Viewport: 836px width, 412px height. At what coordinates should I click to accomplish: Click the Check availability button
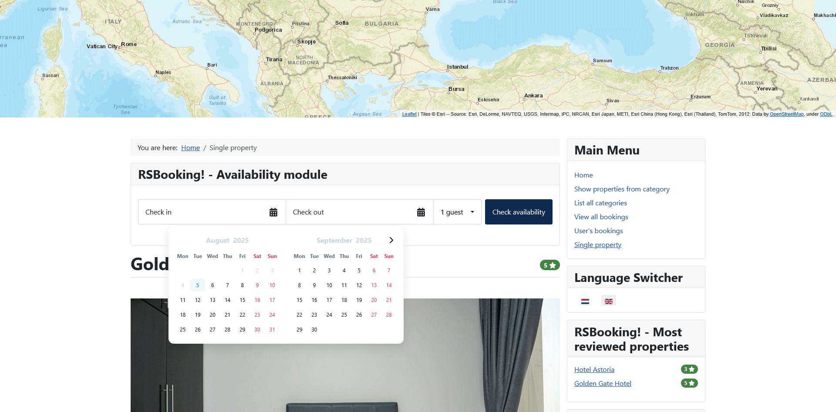pos(519,212)
